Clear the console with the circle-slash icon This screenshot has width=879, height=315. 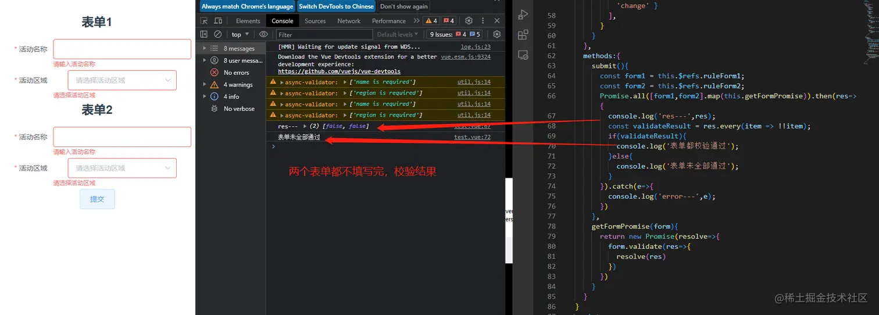(x=218, y=34)
